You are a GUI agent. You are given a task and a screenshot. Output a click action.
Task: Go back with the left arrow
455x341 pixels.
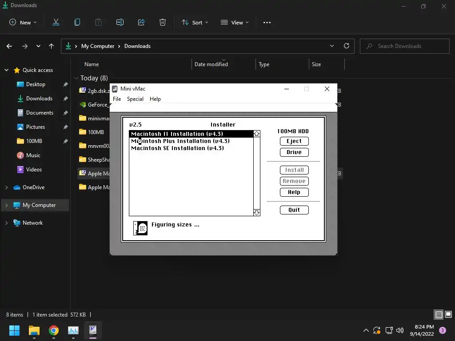pyautogui.click(x=9, y=46)
